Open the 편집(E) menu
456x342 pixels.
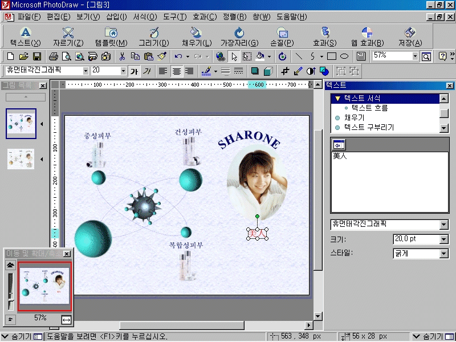click(x=59, y=17)
